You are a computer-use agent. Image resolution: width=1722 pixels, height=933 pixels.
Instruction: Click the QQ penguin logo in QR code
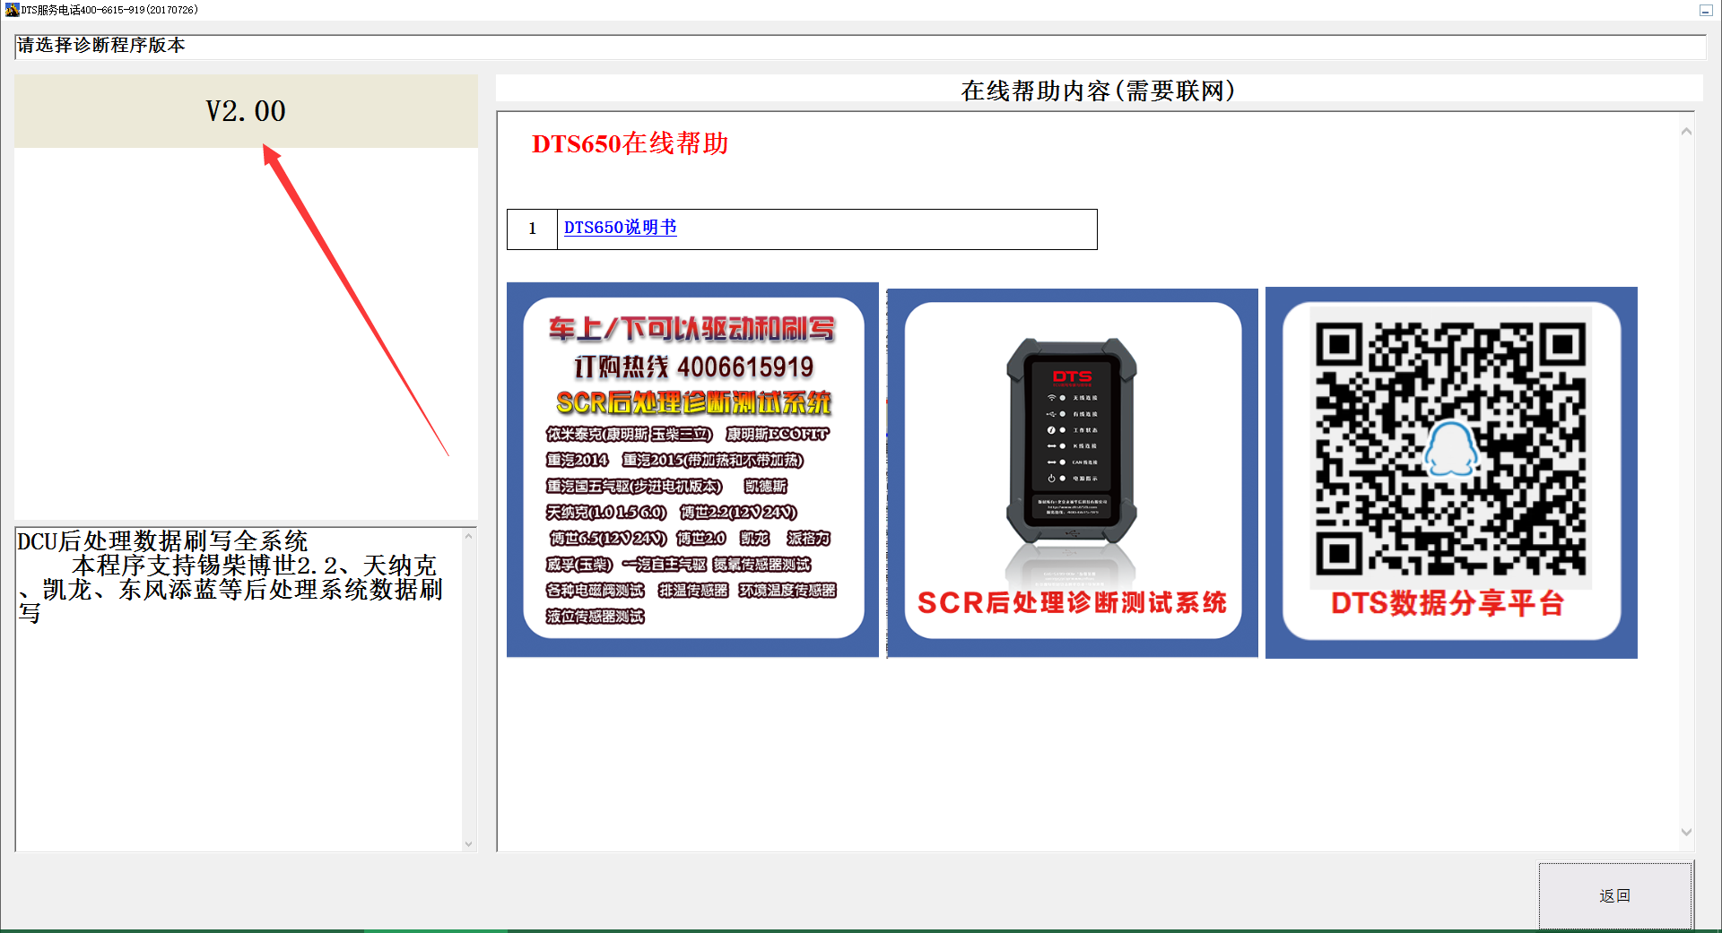click(1450, 449)
